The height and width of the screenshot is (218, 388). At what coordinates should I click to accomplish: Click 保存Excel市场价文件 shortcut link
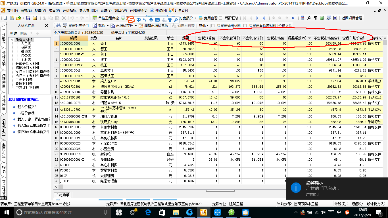click(x=34, y=132)
